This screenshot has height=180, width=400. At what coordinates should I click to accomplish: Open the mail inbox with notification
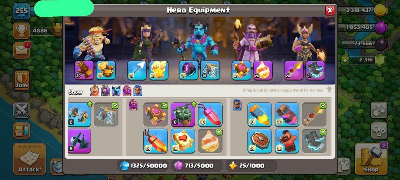(x=22, y=50)
